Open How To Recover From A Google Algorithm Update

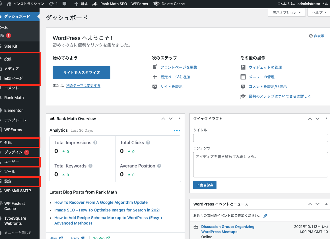(x=101, y=202)
